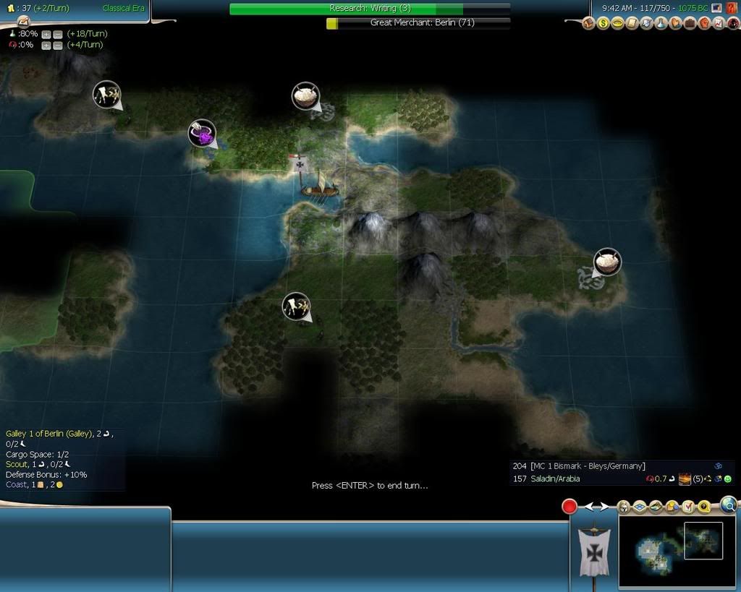
Task: Toggle the scores checklist button
Action: (688, 507)
